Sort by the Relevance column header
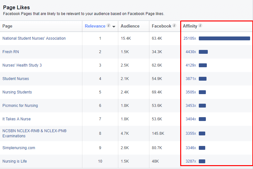 coord(95,26)
